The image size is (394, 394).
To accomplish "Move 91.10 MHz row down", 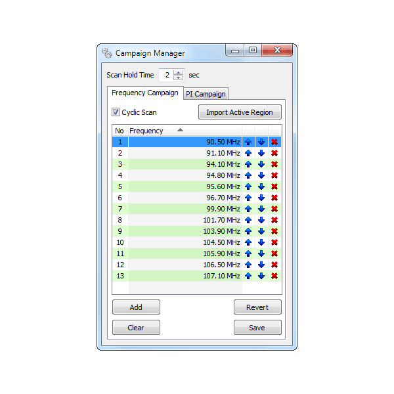I will [x=261, y=153].
